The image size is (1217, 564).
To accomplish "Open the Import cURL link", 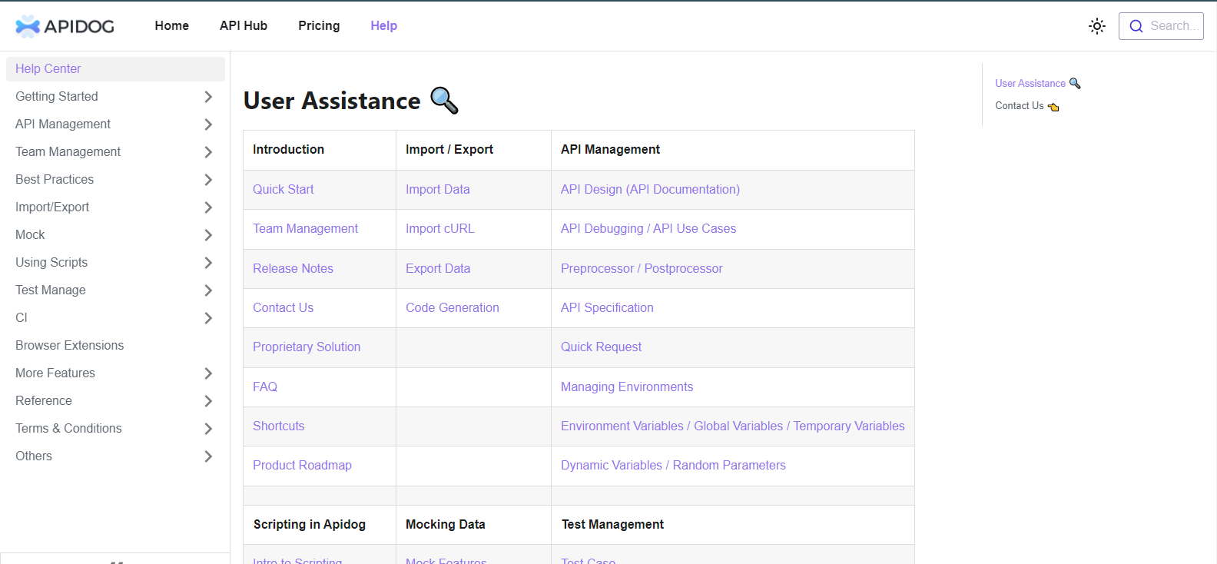I will point(440,228).
